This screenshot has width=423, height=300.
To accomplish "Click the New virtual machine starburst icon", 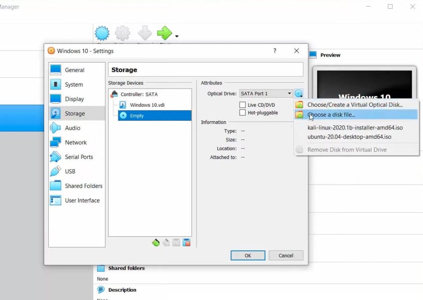I will (x=102, y=33).
